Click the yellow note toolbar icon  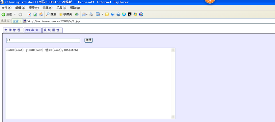pos(107,14)
